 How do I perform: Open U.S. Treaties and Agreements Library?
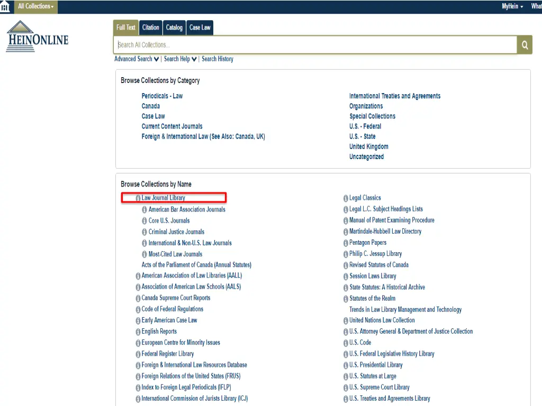390,399
